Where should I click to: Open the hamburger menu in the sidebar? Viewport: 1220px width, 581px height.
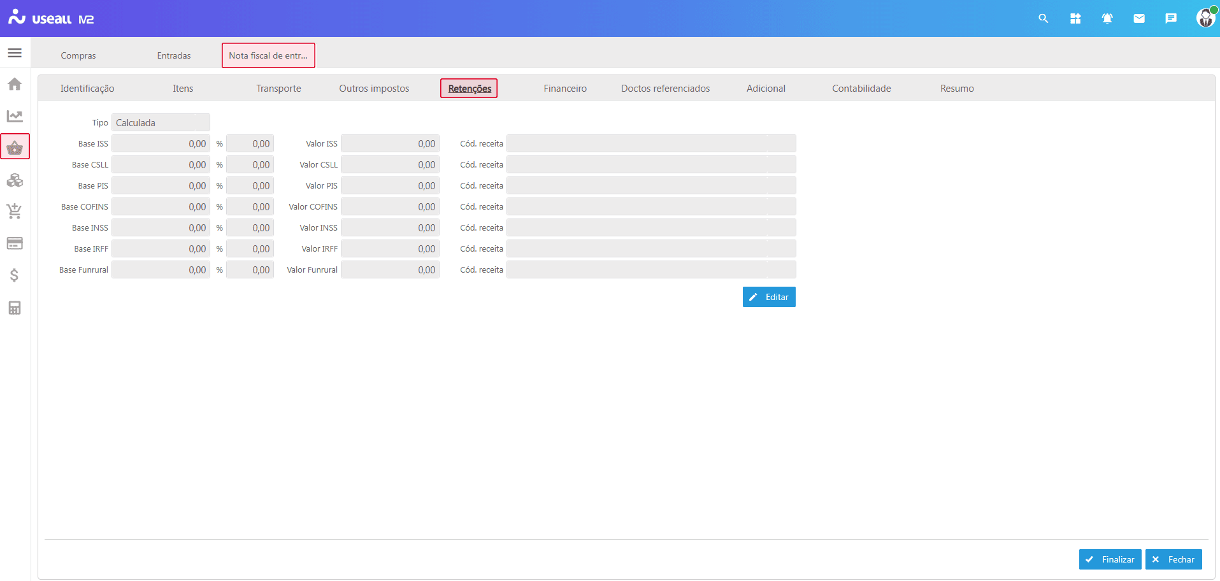(15, 53)
